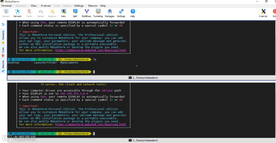
Task: Click the Split terminal icon
Action: (x=75, y=13)
